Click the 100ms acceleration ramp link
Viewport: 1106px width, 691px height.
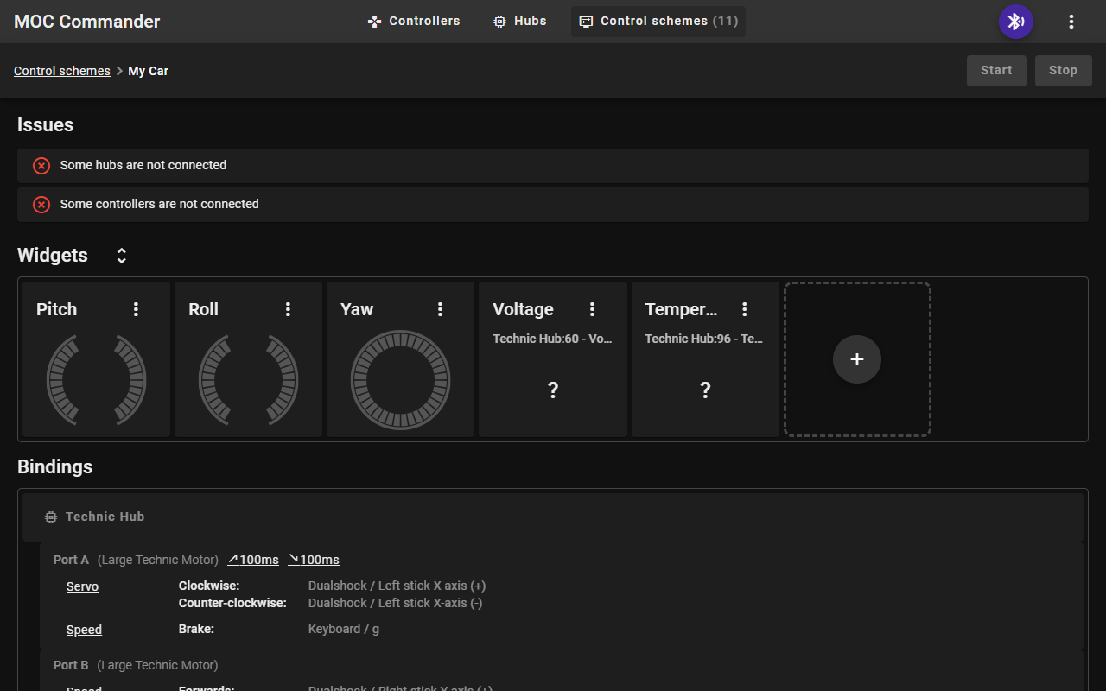[x=253, y=560]
